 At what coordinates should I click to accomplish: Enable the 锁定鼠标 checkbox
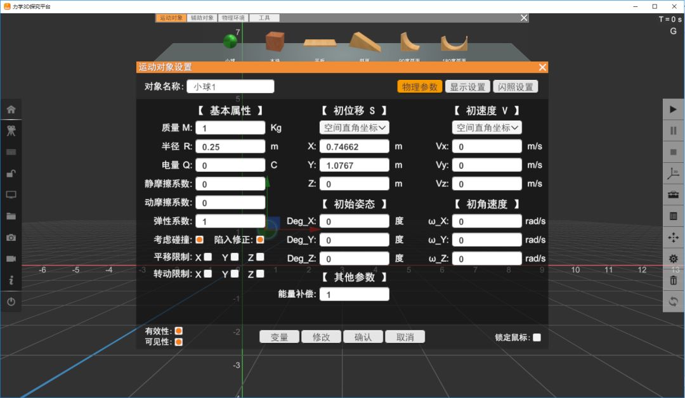pos(537,337)
